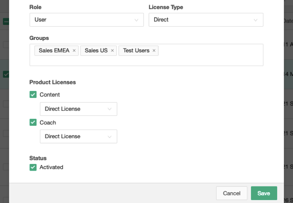Screen dimensions: 293x203
Task: Uncheck the Coach product license
Action: 33,122
